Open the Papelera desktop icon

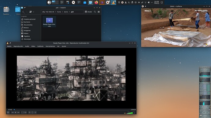tap(6, 11)
